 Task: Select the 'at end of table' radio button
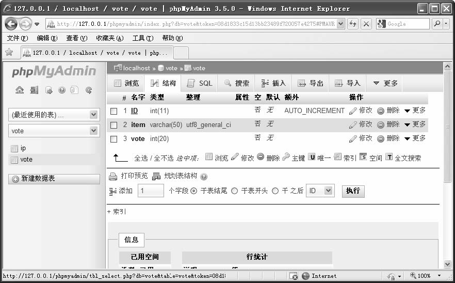(x=194, y=191)
